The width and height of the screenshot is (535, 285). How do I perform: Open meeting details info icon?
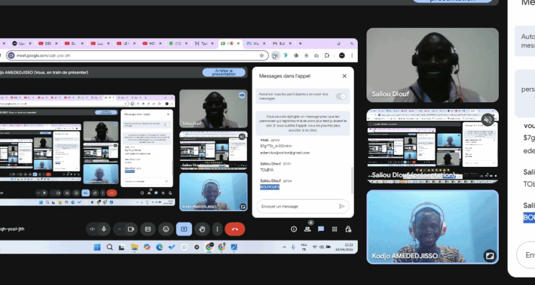[x=294, y=229]
